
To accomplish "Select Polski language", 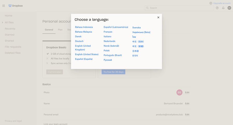I will [x=107, y=51].
